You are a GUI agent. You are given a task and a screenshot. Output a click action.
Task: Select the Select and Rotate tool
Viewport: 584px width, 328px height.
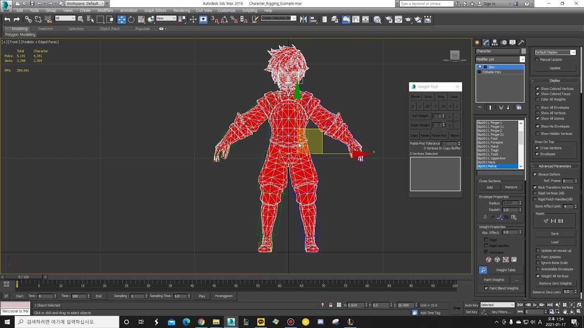[131, 19]
